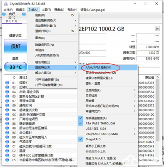Click the 良好 health status button
164x167 pixels.
tap(15, 46)
